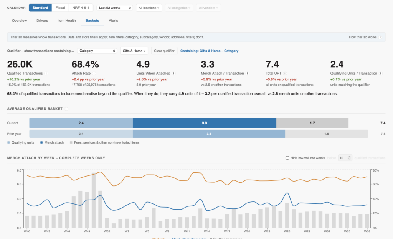Expand the All categories filter
This screenshot has width=393, height=239.
point(179,8)
